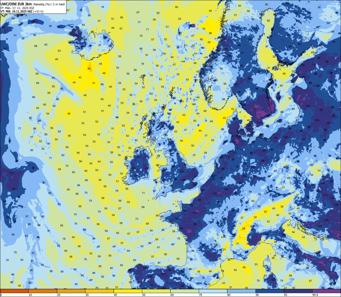The width and height of the screenshot is (341, 297).
Task: Pick the light green 60-70 legend segment
Action: pos(185,291)
